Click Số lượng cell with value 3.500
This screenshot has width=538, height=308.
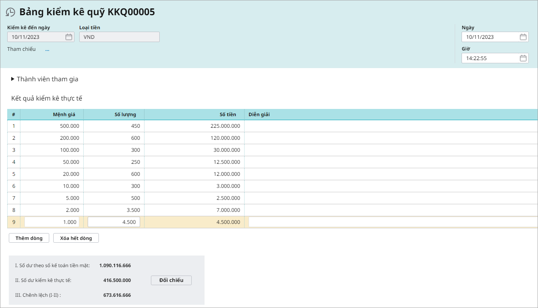point(114,210)
